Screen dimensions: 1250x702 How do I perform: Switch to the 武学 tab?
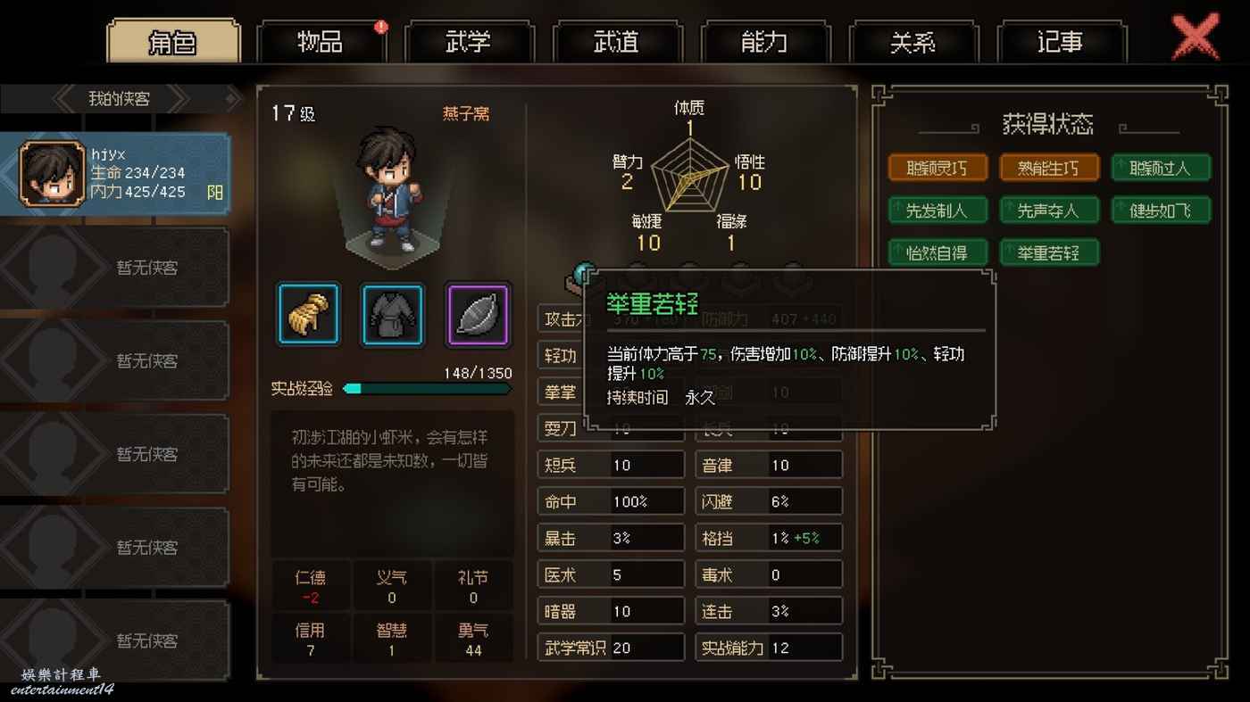469,42
